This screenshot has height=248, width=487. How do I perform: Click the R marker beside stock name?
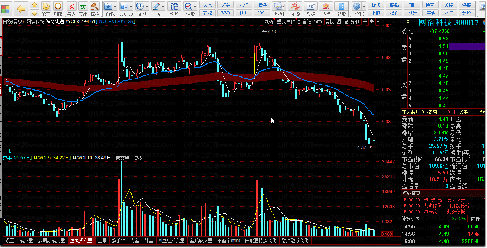click(408, 23)
